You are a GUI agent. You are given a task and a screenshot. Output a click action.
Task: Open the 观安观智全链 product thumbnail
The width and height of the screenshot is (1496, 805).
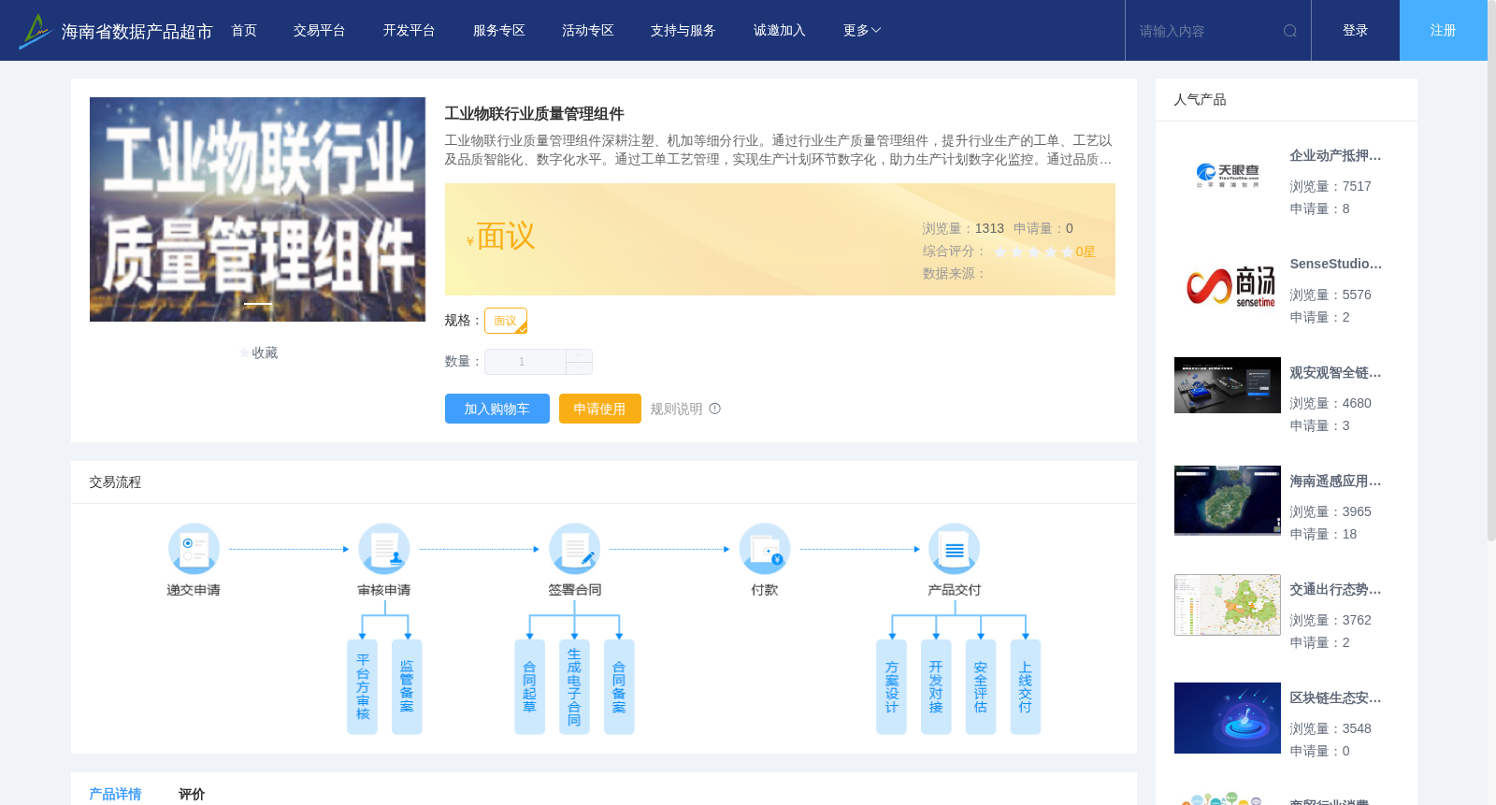(x=1228, y=385)
